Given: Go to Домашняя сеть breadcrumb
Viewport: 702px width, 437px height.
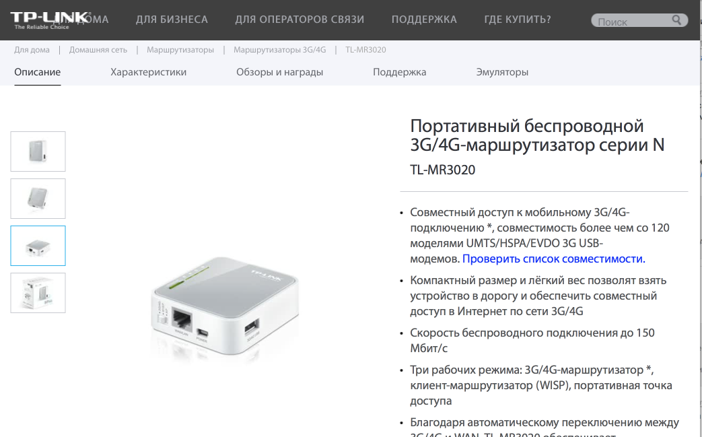Looking at the screenshot, I should 98,50.
